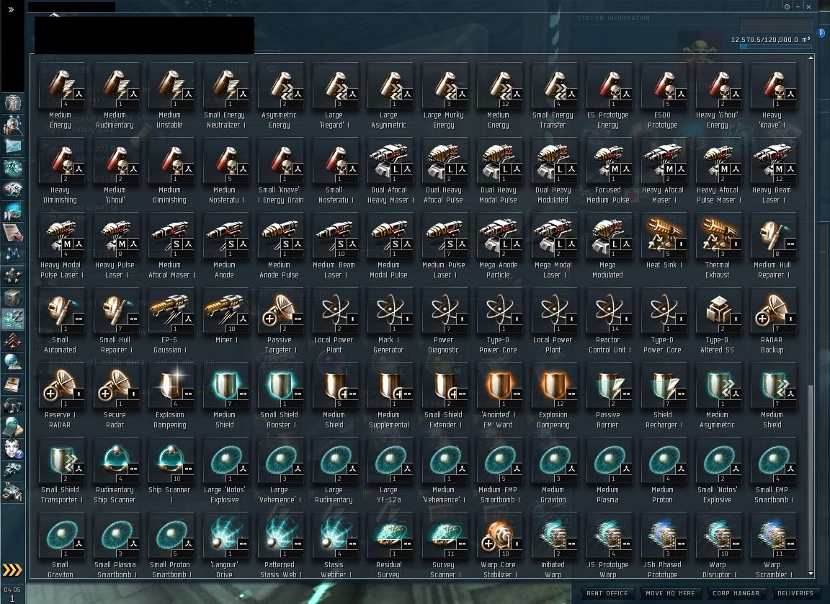
Task: Open the mail envelope icon in sidebar
Action: coord(13,146)
